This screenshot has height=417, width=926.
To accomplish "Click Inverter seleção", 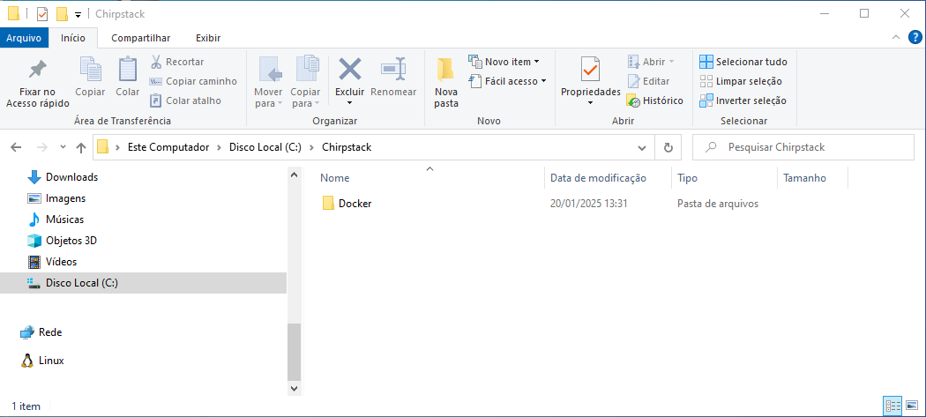I will pyautogui.click(x=743, y=101).
